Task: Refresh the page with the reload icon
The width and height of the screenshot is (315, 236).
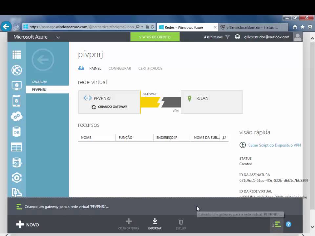Action: point(152,27)
